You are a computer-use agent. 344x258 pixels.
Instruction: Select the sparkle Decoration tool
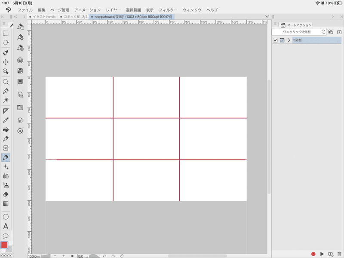[6, 167]
